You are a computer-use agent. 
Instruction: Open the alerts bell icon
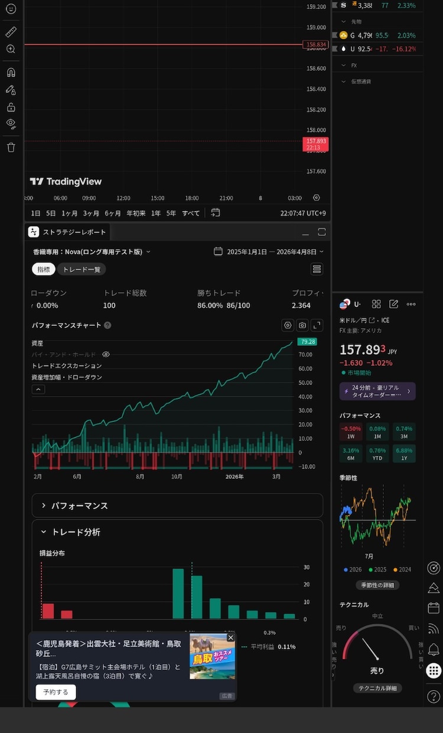tap(434, 650)
